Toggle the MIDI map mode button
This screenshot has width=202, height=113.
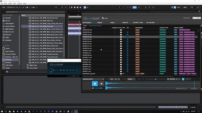[x=185, y=8]
